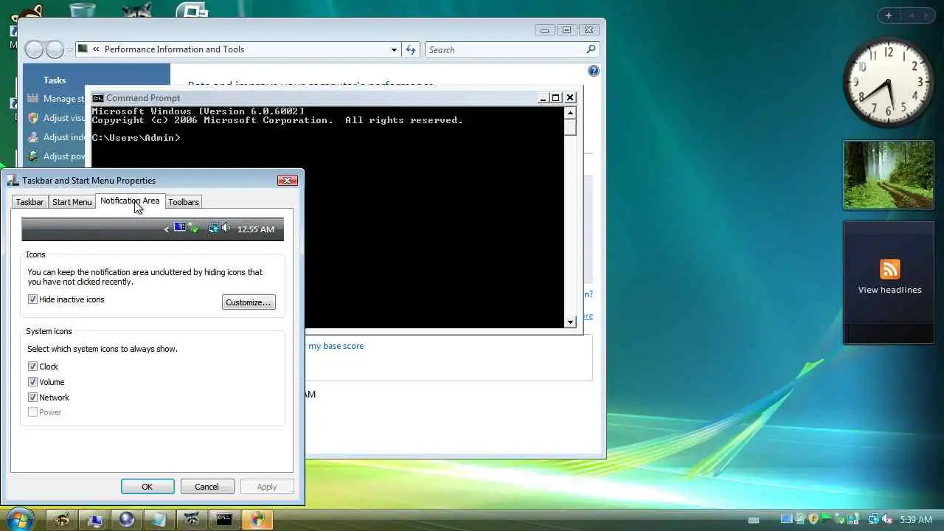
Task: Click the search magnifier icon
Action: pos(591,49)
